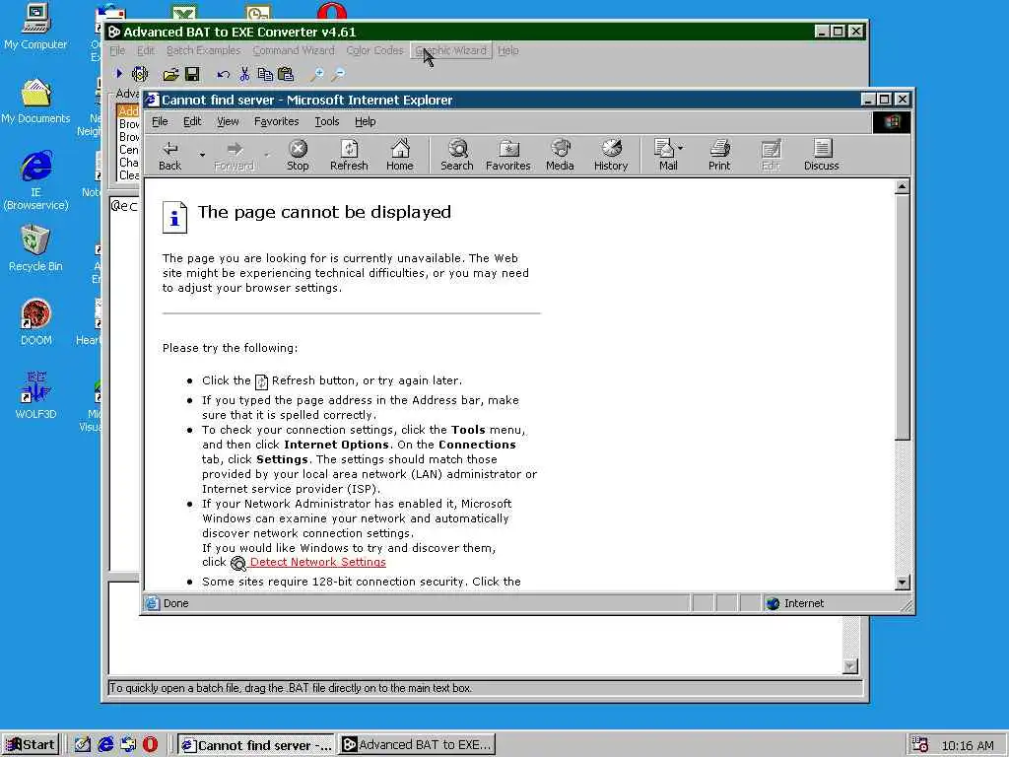Image resolution: width=1009 pixels, height=757 pixels.
Task: Select the My Computer desktop icon
Action: click(35, 27)
